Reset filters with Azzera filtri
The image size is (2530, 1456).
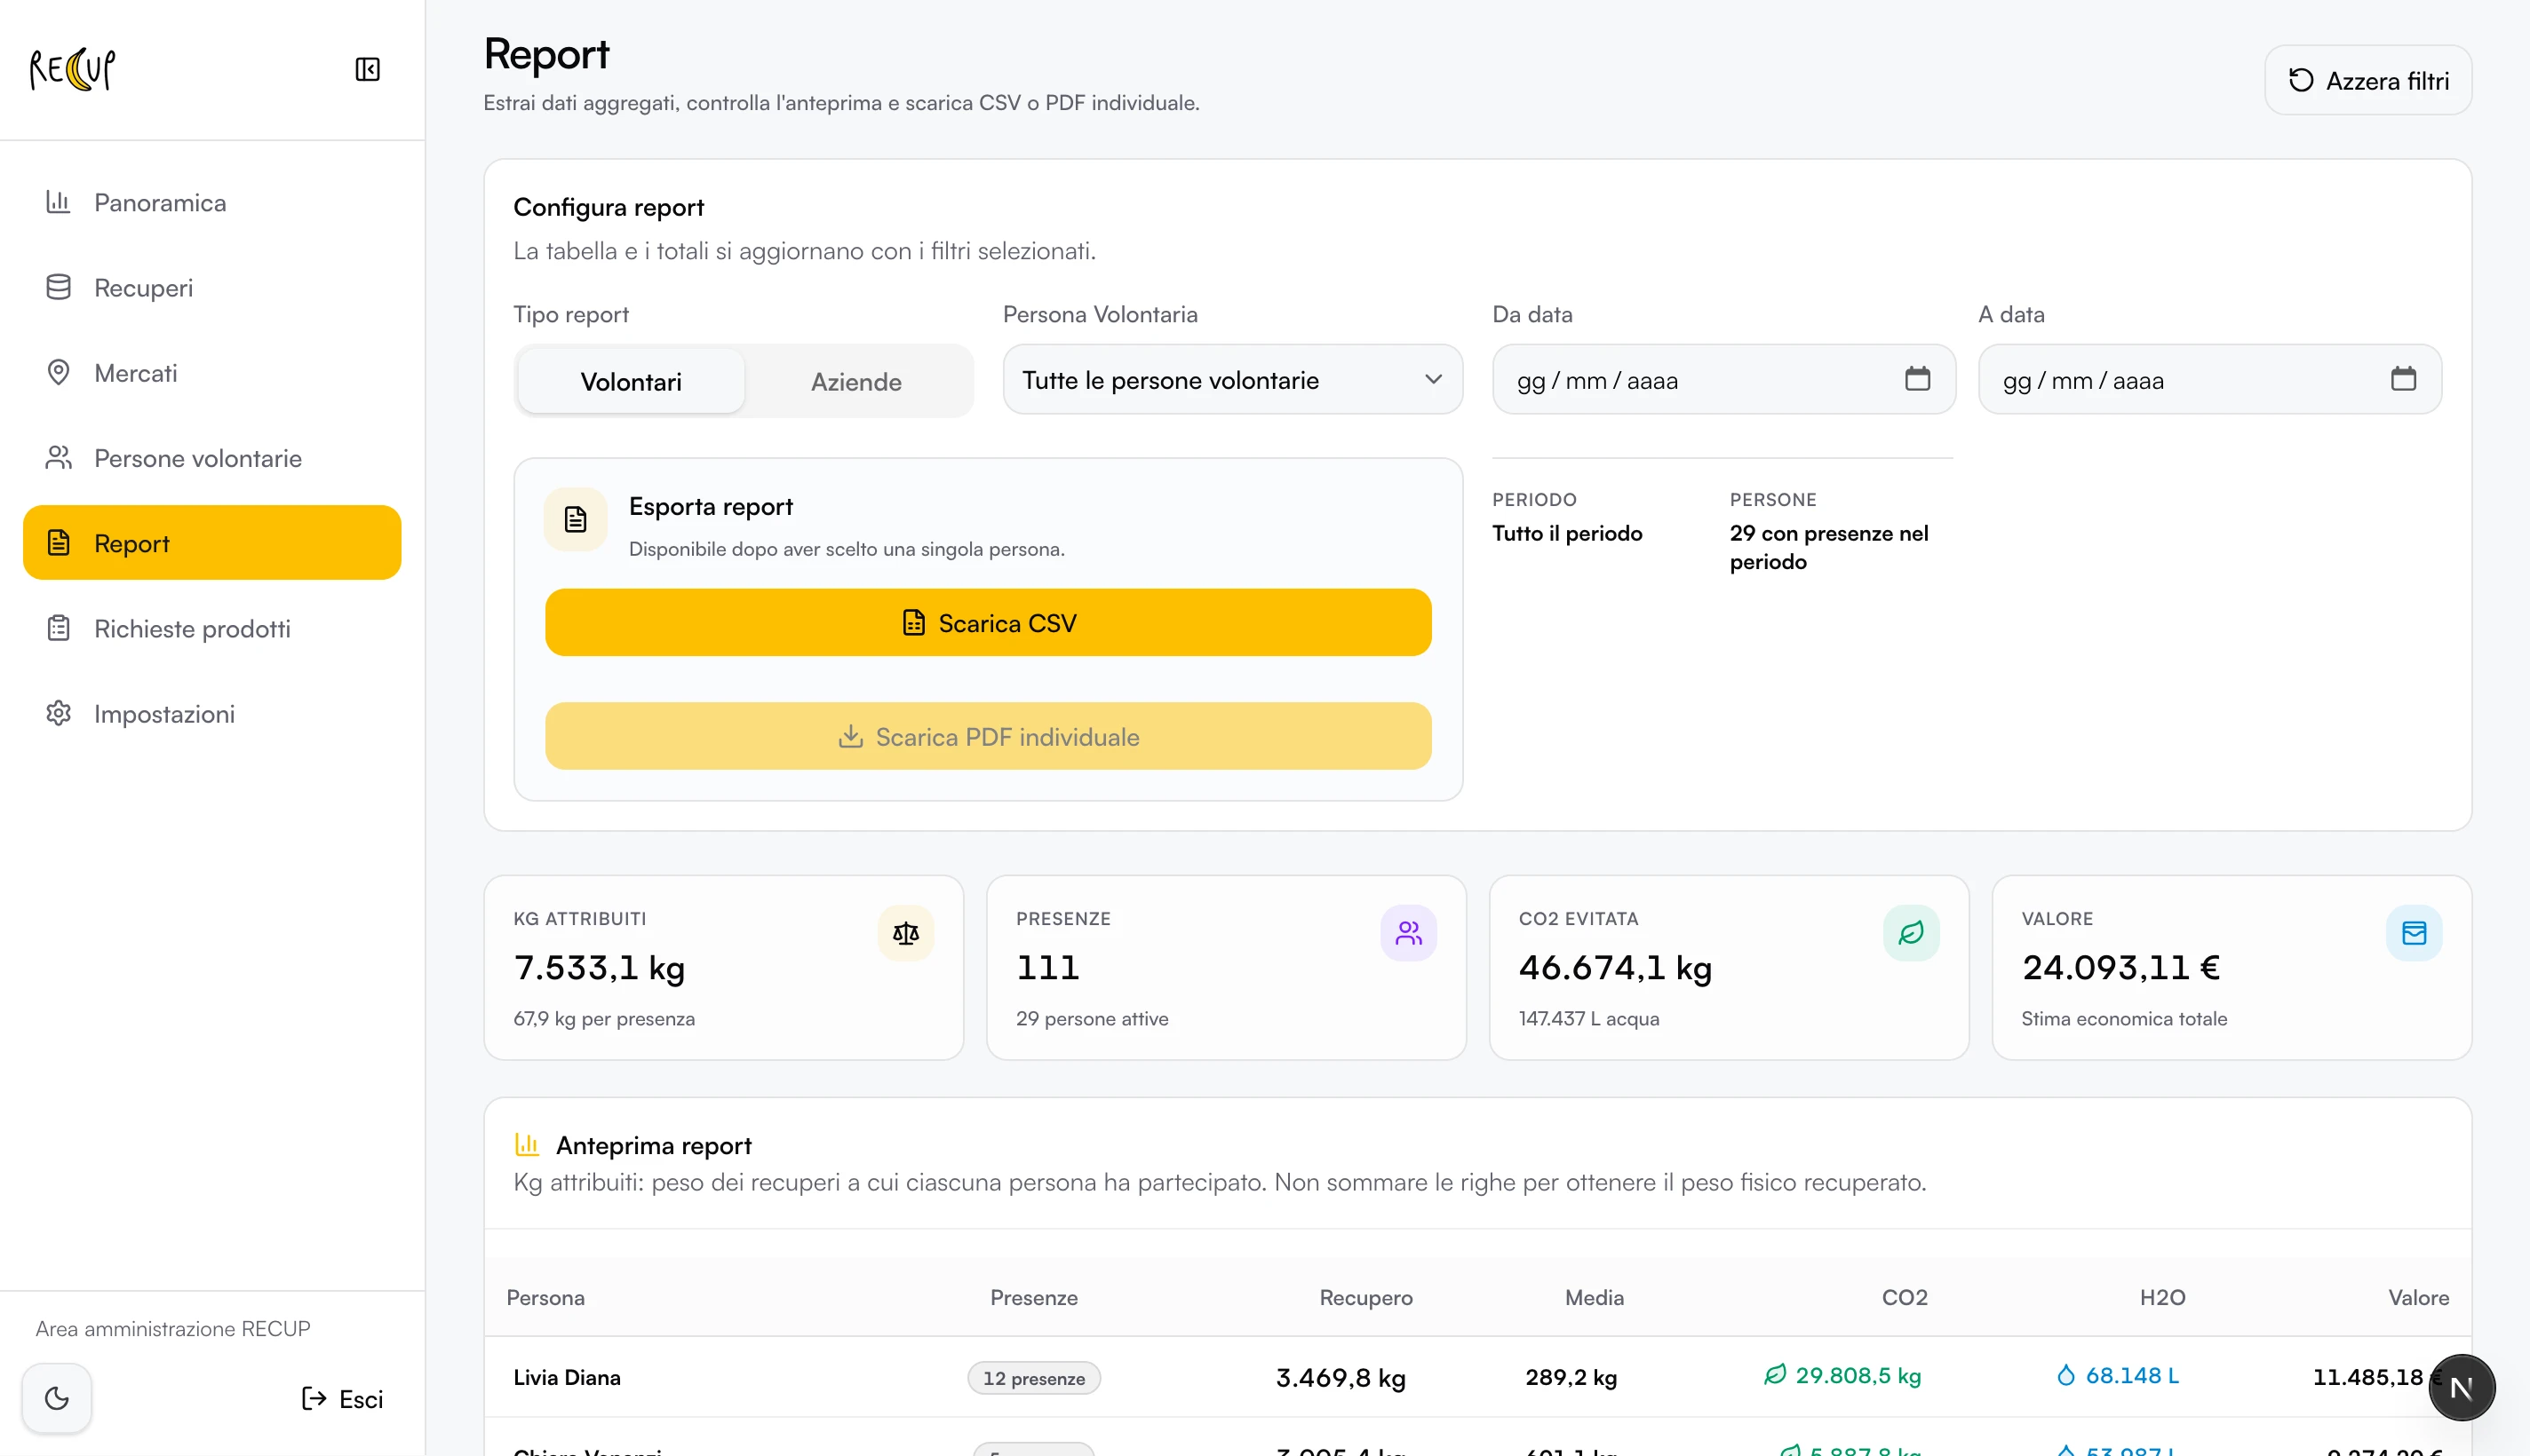pyautogui.click(x=2367, y=80)
